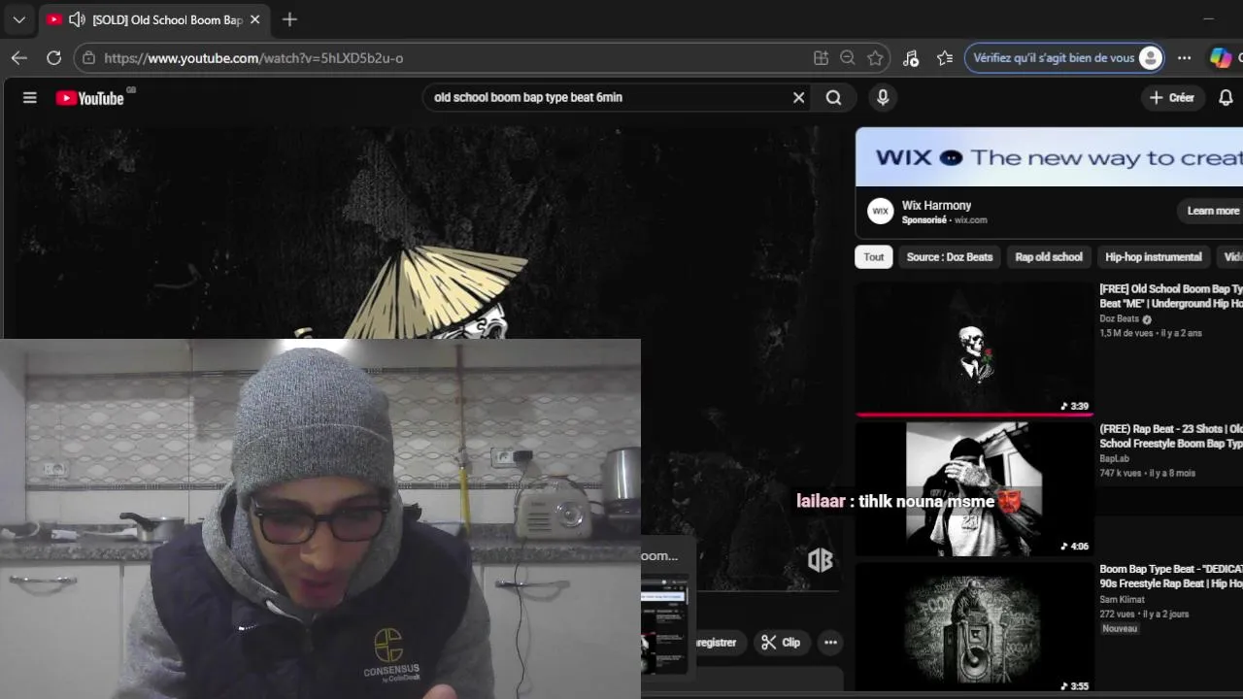Screen dimensions: 1243x699
Task: Open a new browser tab
Action: [x=289, y=19]
